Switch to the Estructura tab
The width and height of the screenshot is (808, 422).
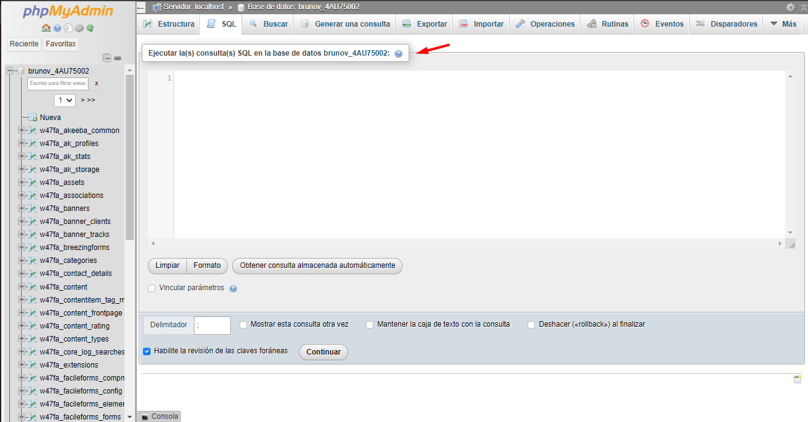[168, 24]
